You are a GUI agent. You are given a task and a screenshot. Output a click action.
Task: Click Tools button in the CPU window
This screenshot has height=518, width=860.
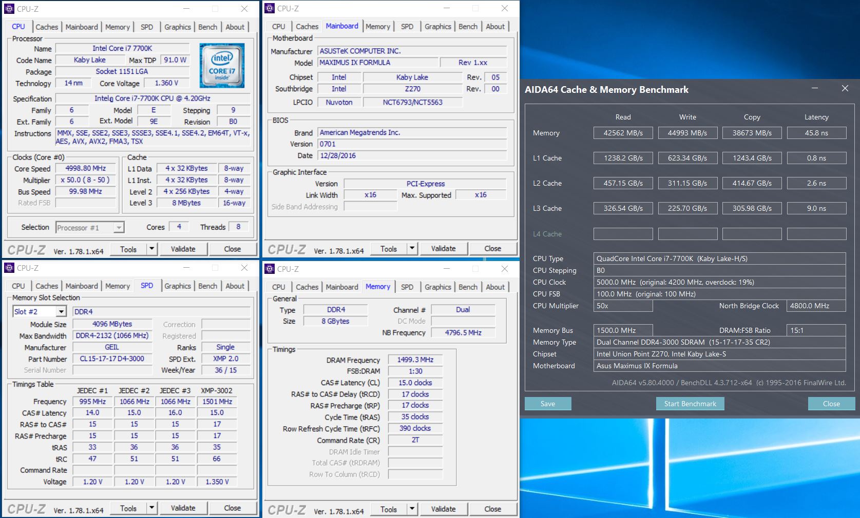(x=128, y=249)
